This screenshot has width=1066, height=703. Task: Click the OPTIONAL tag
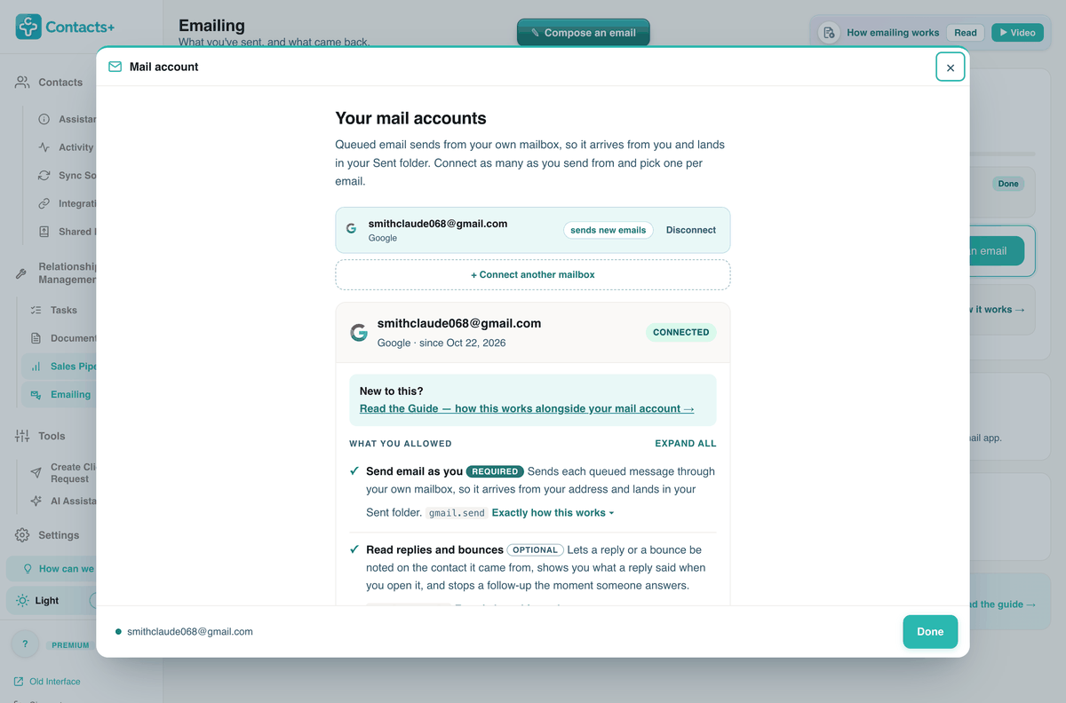(x=535, y=549)
